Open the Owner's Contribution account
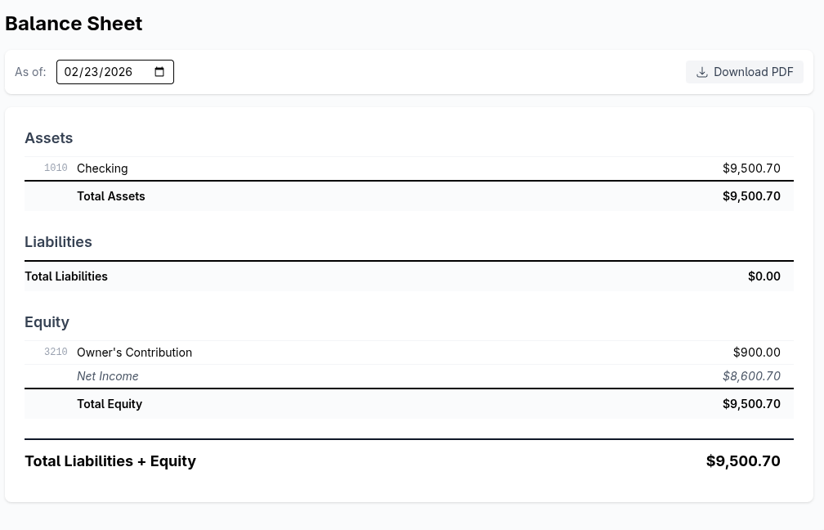The width and height of the screenshot is (824, 530). 134,352
